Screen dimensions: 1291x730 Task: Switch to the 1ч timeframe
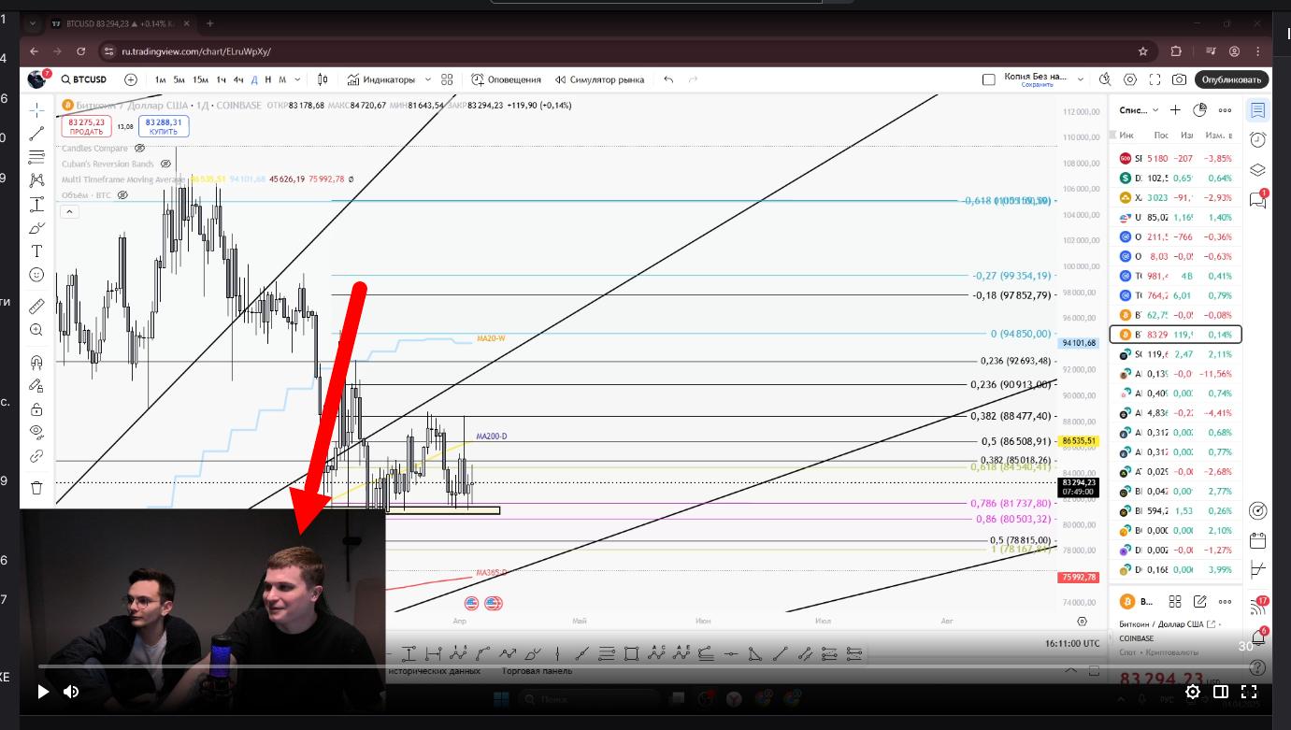[x=222, y=79]
